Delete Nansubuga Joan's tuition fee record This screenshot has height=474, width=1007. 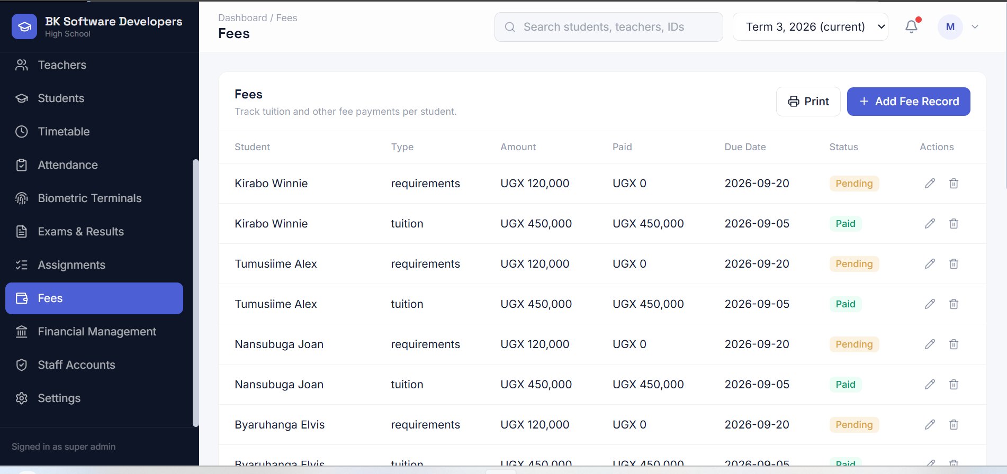tap(954, 385)
